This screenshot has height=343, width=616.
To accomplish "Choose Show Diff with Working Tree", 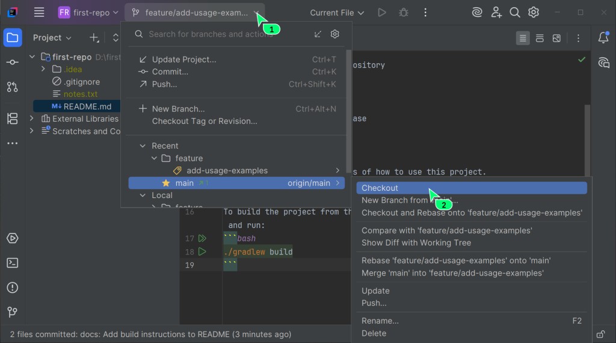I will coord(472,243).
